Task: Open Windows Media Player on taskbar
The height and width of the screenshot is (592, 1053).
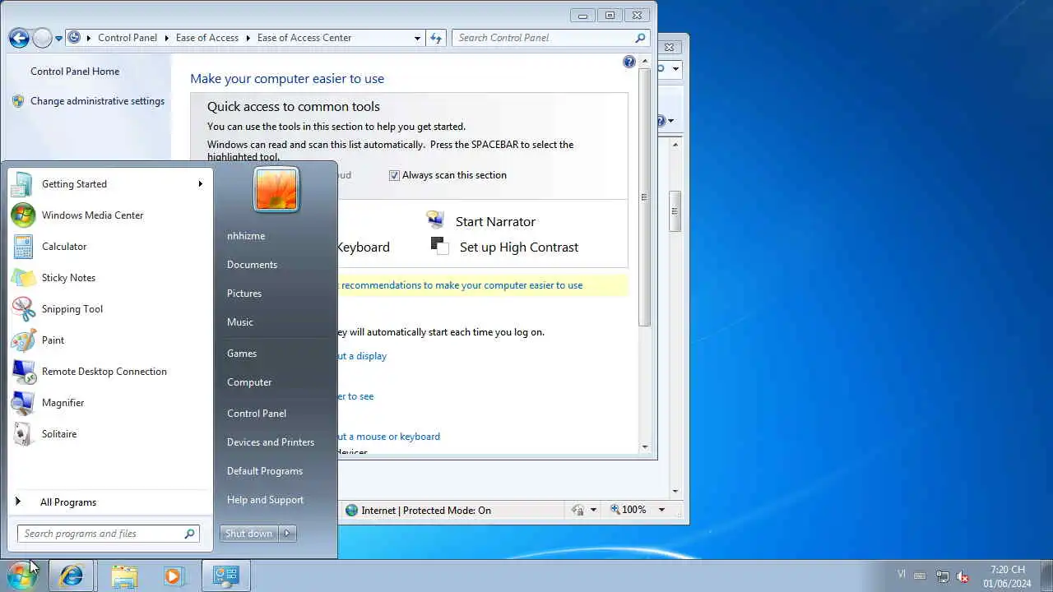Action: [x=173, y=576]
